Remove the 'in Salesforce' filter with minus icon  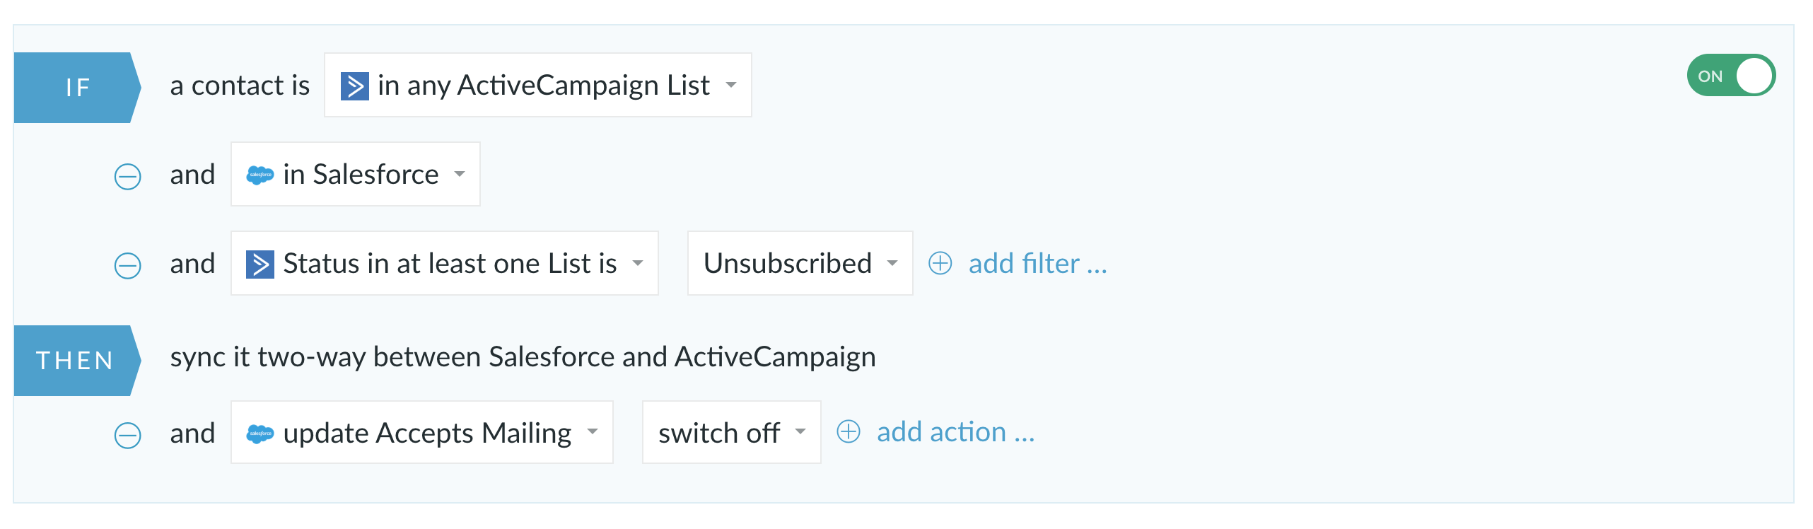point(128,176)
